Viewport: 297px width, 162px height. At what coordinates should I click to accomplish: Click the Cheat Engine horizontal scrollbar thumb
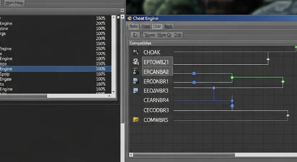click(184, 155)
